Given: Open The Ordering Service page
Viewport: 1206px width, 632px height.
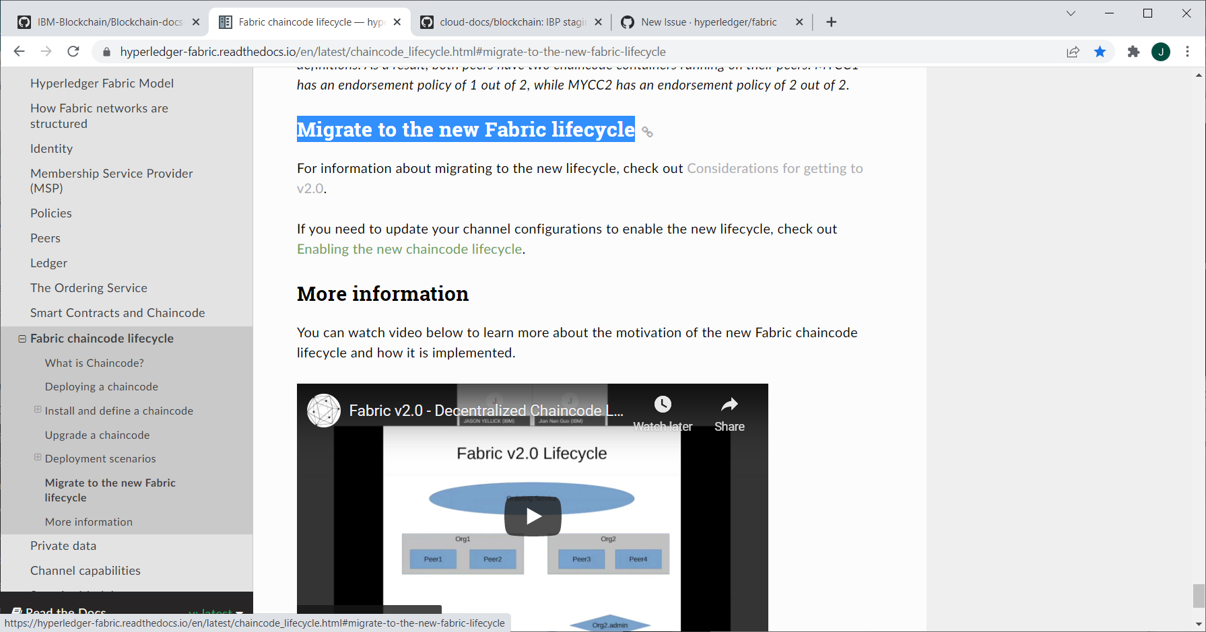Looking at the screenshot, I should 88,288.
